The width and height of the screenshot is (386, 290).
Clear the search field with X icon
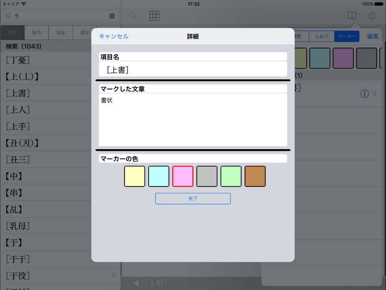(x=112, y=16)
